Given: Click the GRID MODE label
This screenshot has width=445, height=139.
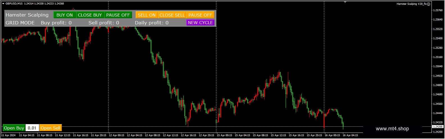Looking at the screenshot, I should coord(20,23).
